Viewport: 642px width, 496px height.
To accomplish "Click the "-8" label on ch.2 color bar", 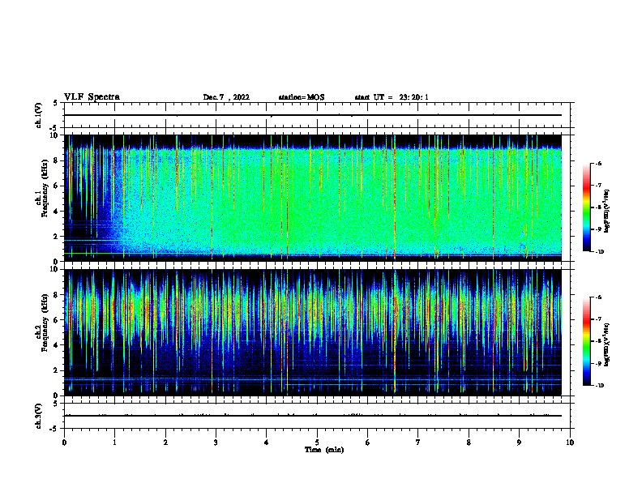I will point(598,341).
